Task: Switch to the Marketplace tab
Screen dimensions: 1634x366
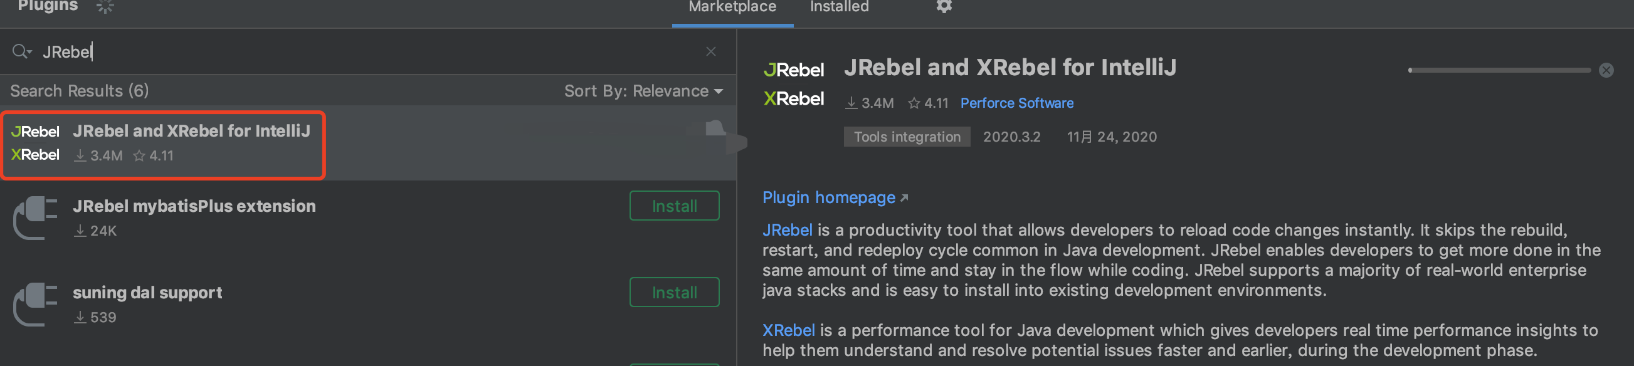Action: [x=732, y=7]
